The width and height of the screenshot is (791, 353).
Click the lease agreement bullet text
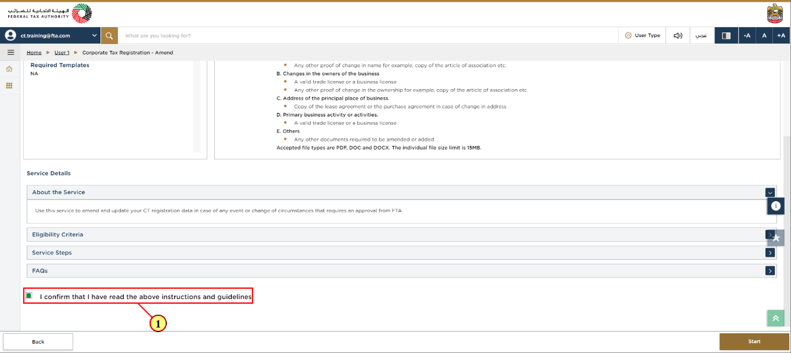point(400,107)
